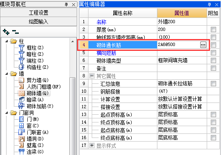Pin the 模块导航栏 panel
Screen dimensions: 221x155
pos(66,4)
